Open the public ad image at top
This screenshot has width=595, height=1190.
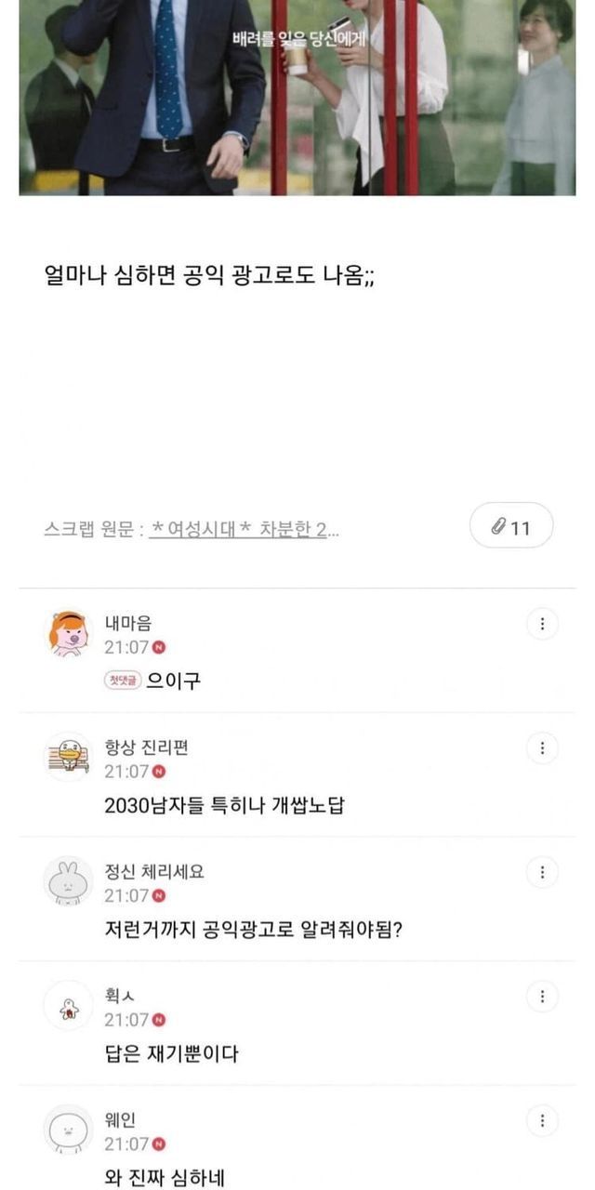pos(297,98)
